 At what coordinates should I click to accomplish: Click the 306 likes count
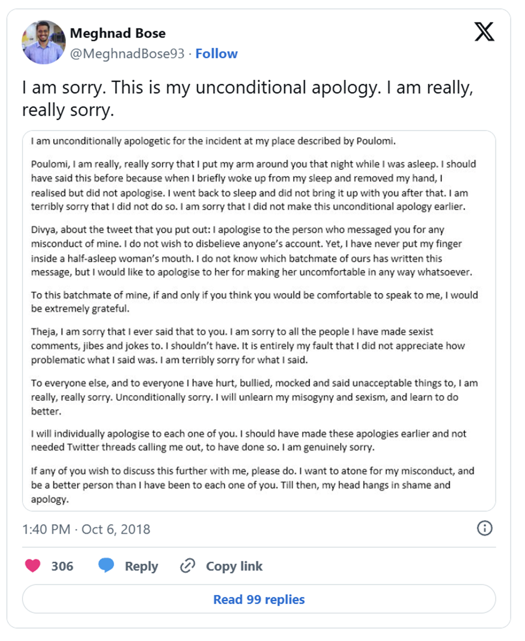click(x=62, y=566)
